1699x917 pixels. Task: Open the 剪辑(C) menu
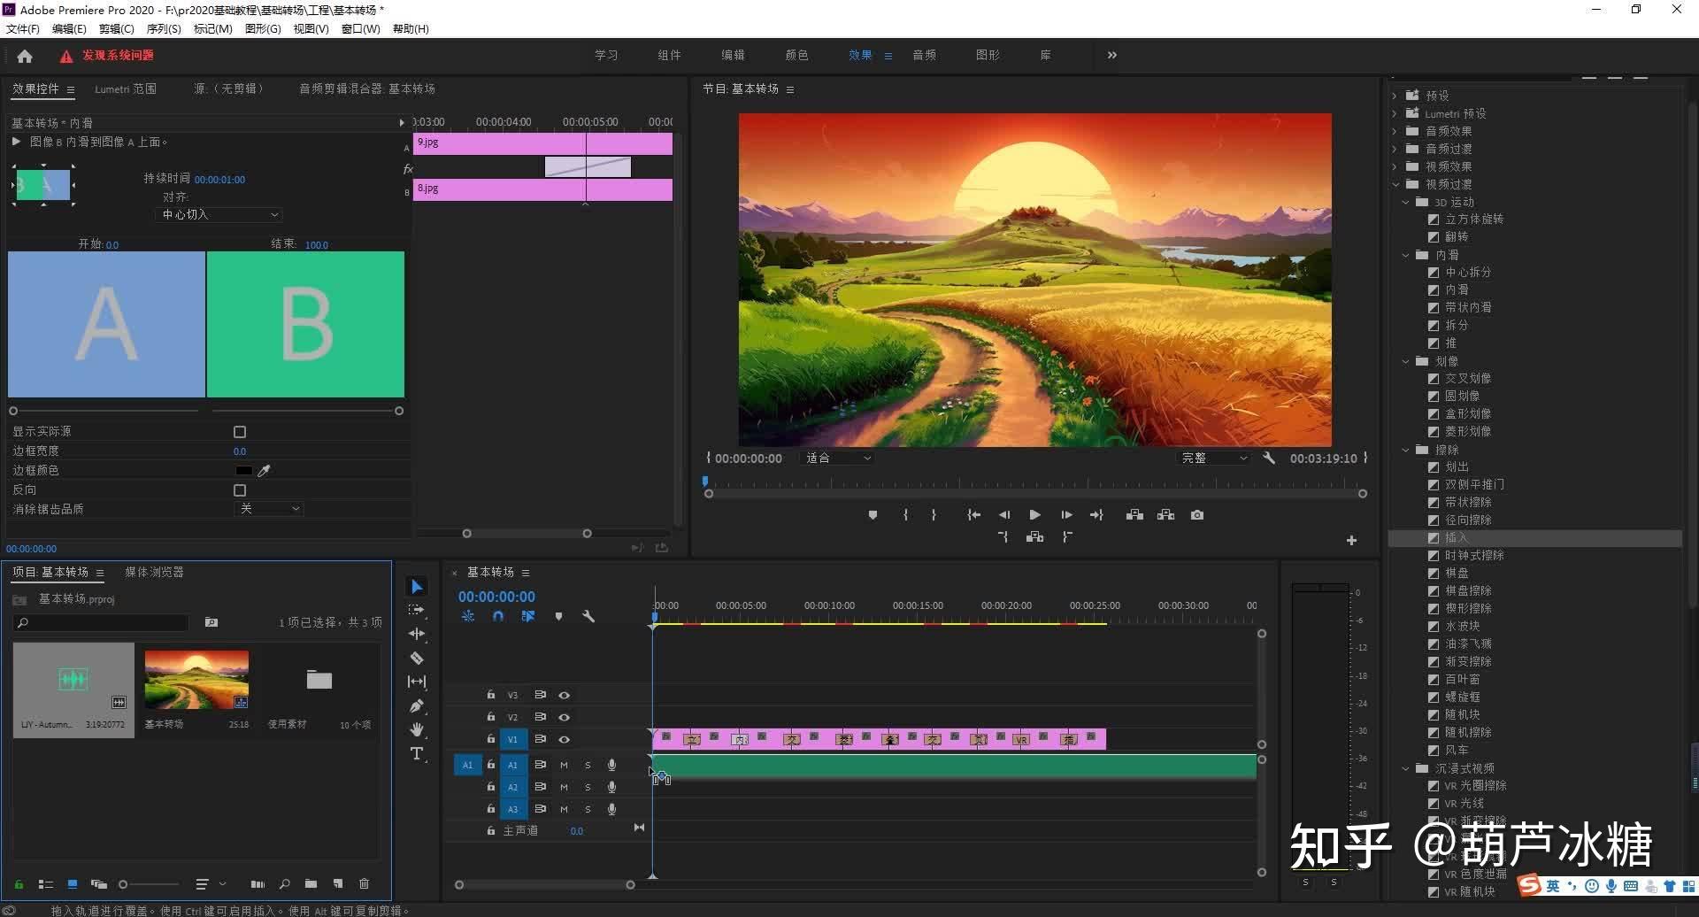pyautogui.click(x=116, y=29)
